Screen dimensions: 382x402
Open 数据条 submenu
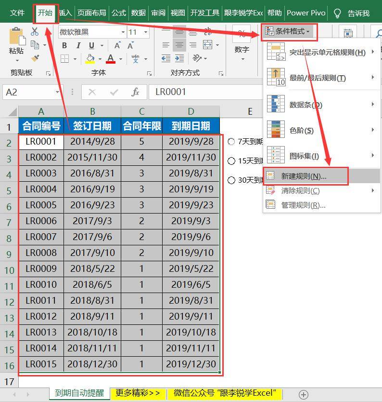click(321, 104)
